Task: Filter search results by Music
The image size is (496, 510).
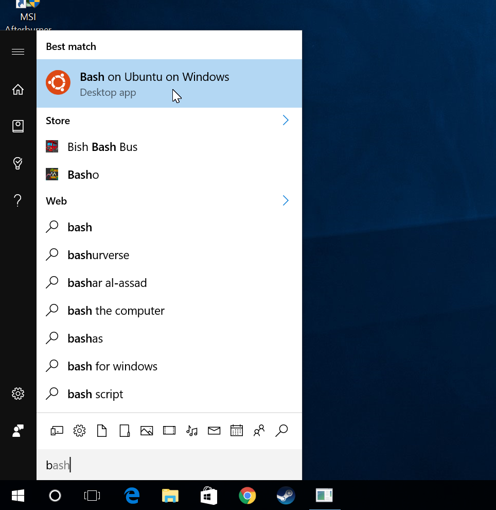Action: click(191, 431)
